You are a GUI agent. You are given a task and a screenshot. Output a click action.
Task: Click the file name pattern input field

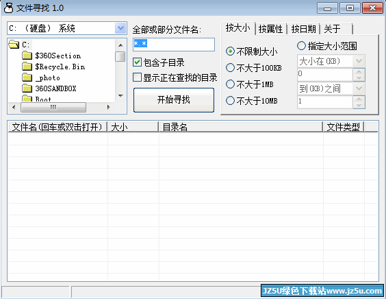pos(174,45)
